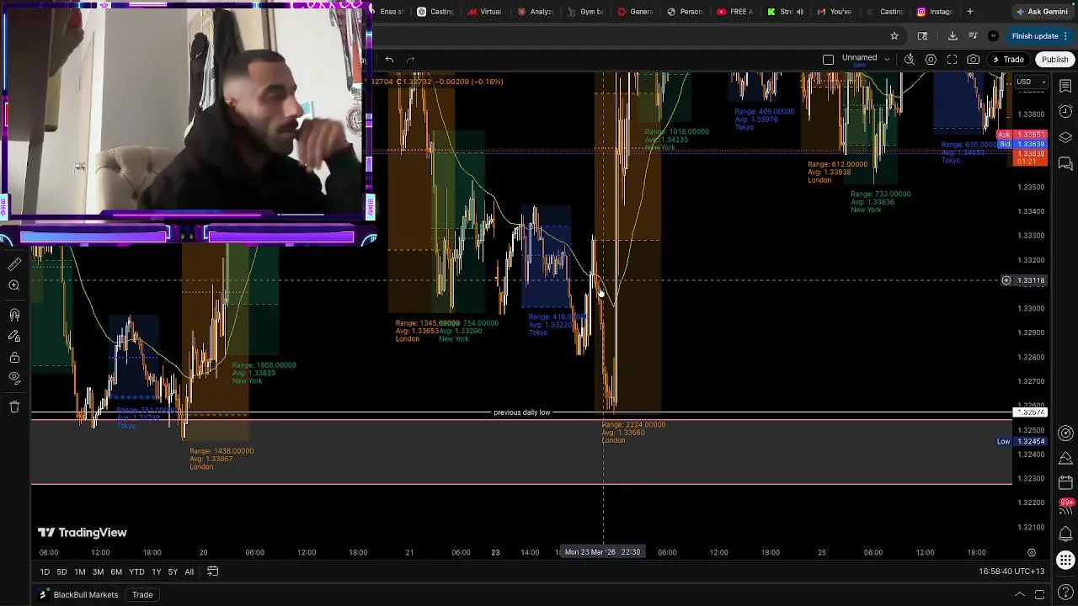1078x606 pixels.
Task: Open new browser tab plus
Action: click(970, 12)
